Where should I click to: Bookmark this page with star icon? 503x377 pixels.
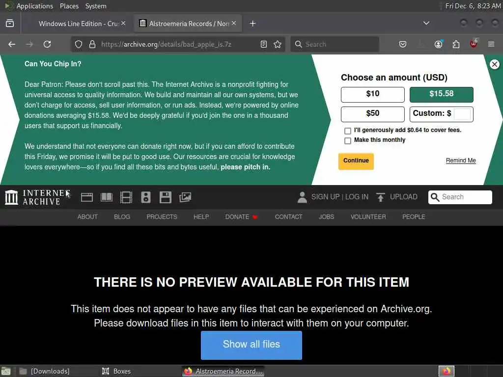pos(278,44)
